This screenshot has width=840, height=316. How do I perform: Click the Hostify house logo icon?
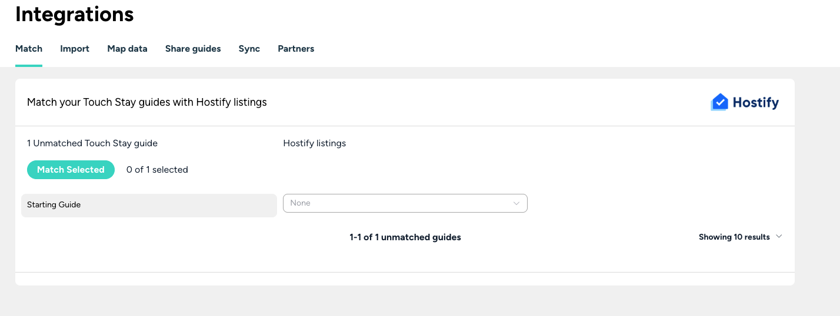(719, 102)
